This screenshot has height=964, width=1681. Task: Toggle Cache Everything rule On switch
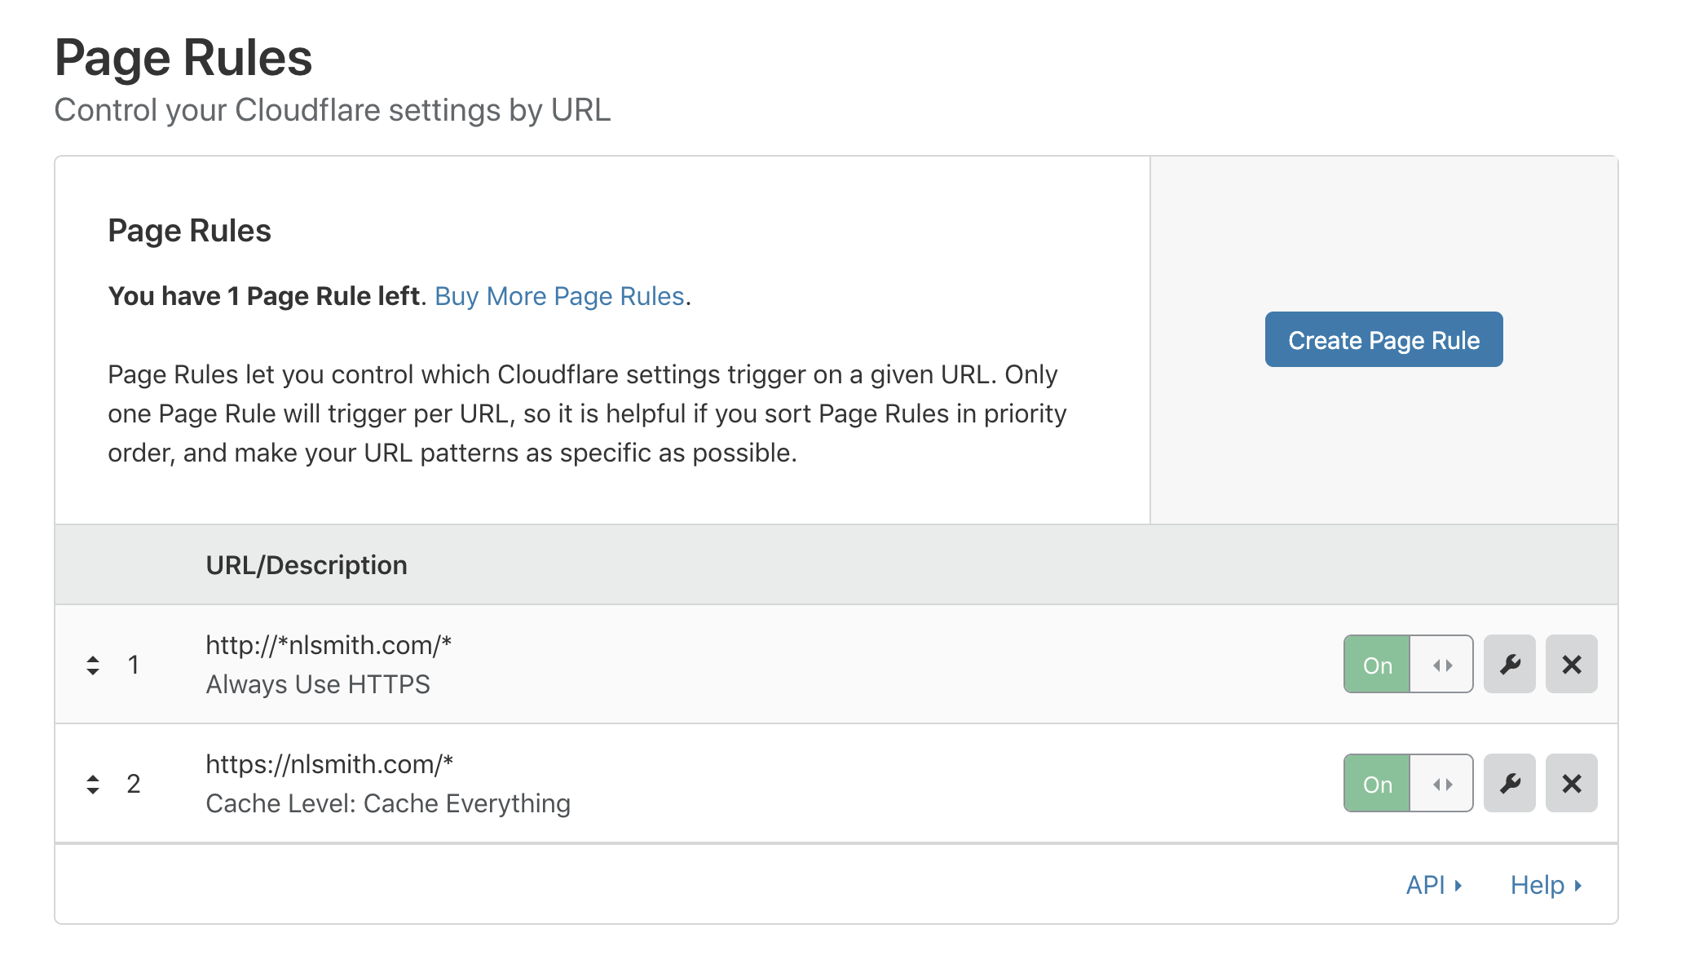(1377, 784)
